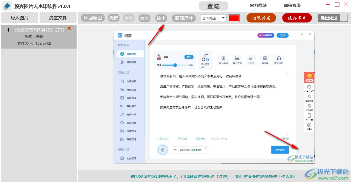Restore original image via 还回原图
This screenshot has height=183, width=352.
coord(93,18)
